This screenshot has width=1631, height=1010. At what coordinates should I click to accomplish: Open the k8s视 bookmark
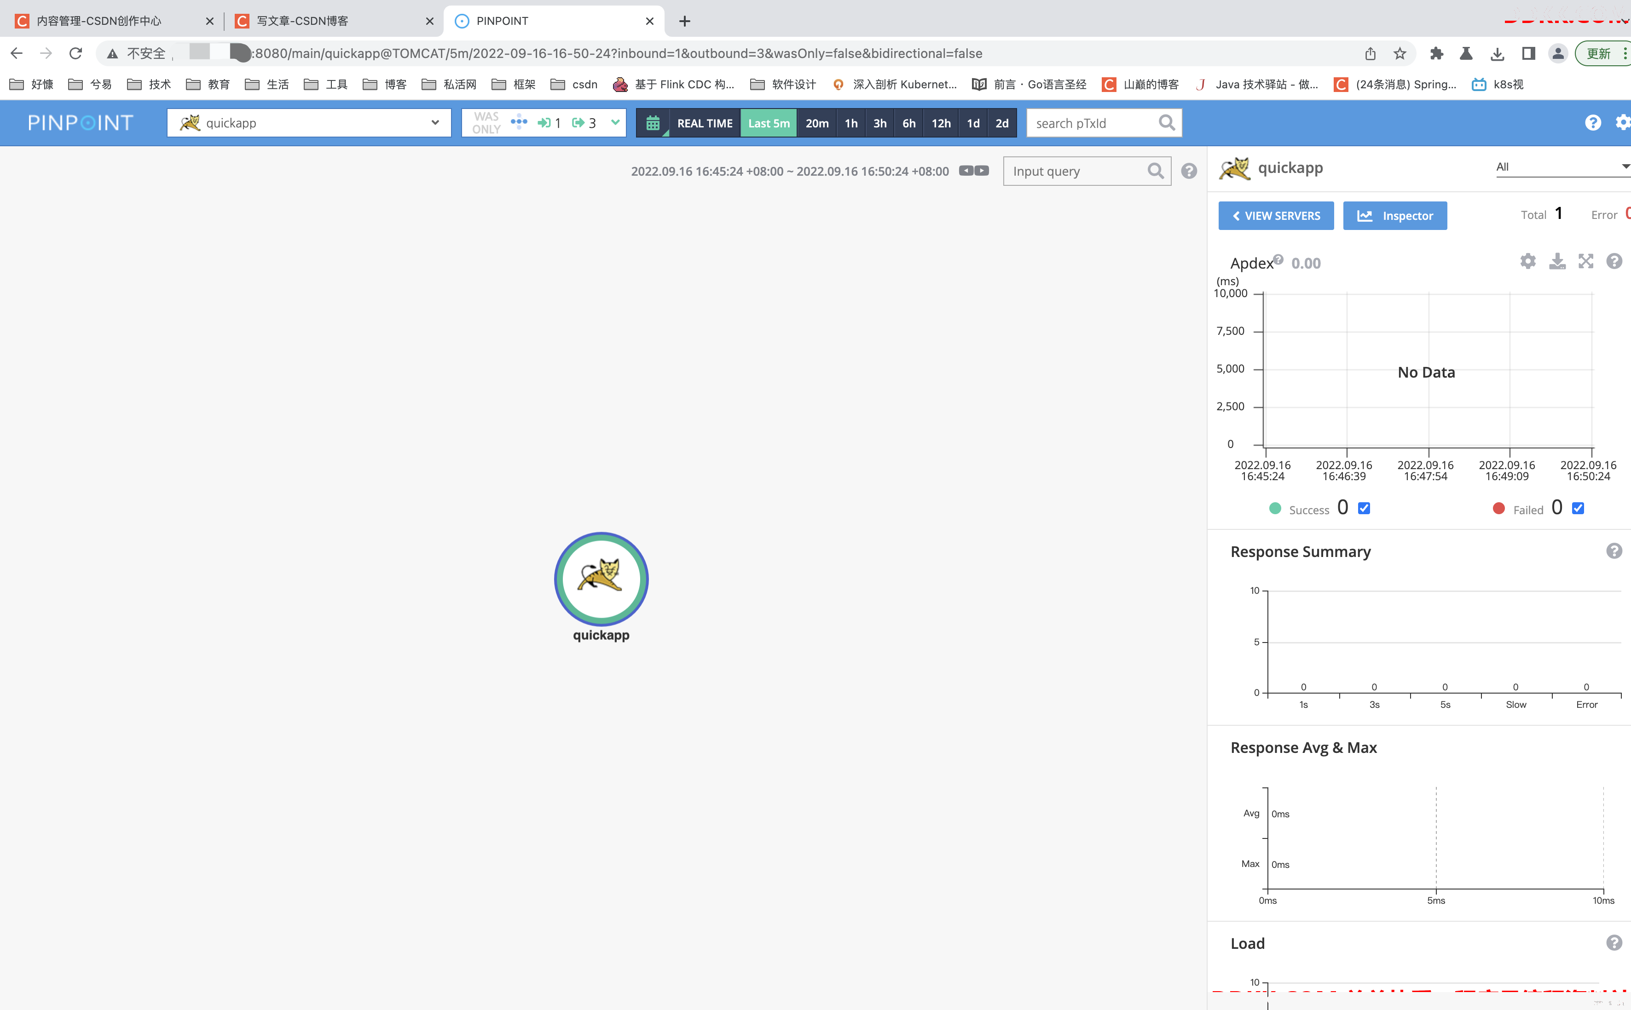pyautogui.click(x=1498, y=84)
